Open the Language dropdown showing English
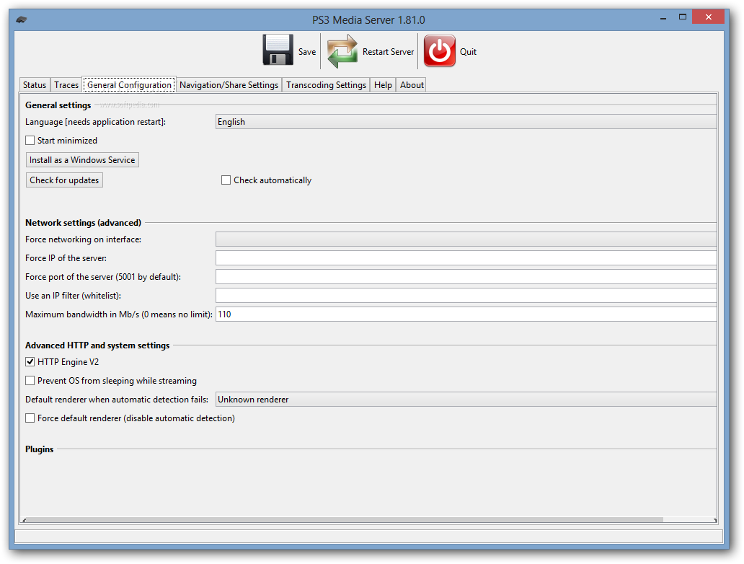 point(466,122)
